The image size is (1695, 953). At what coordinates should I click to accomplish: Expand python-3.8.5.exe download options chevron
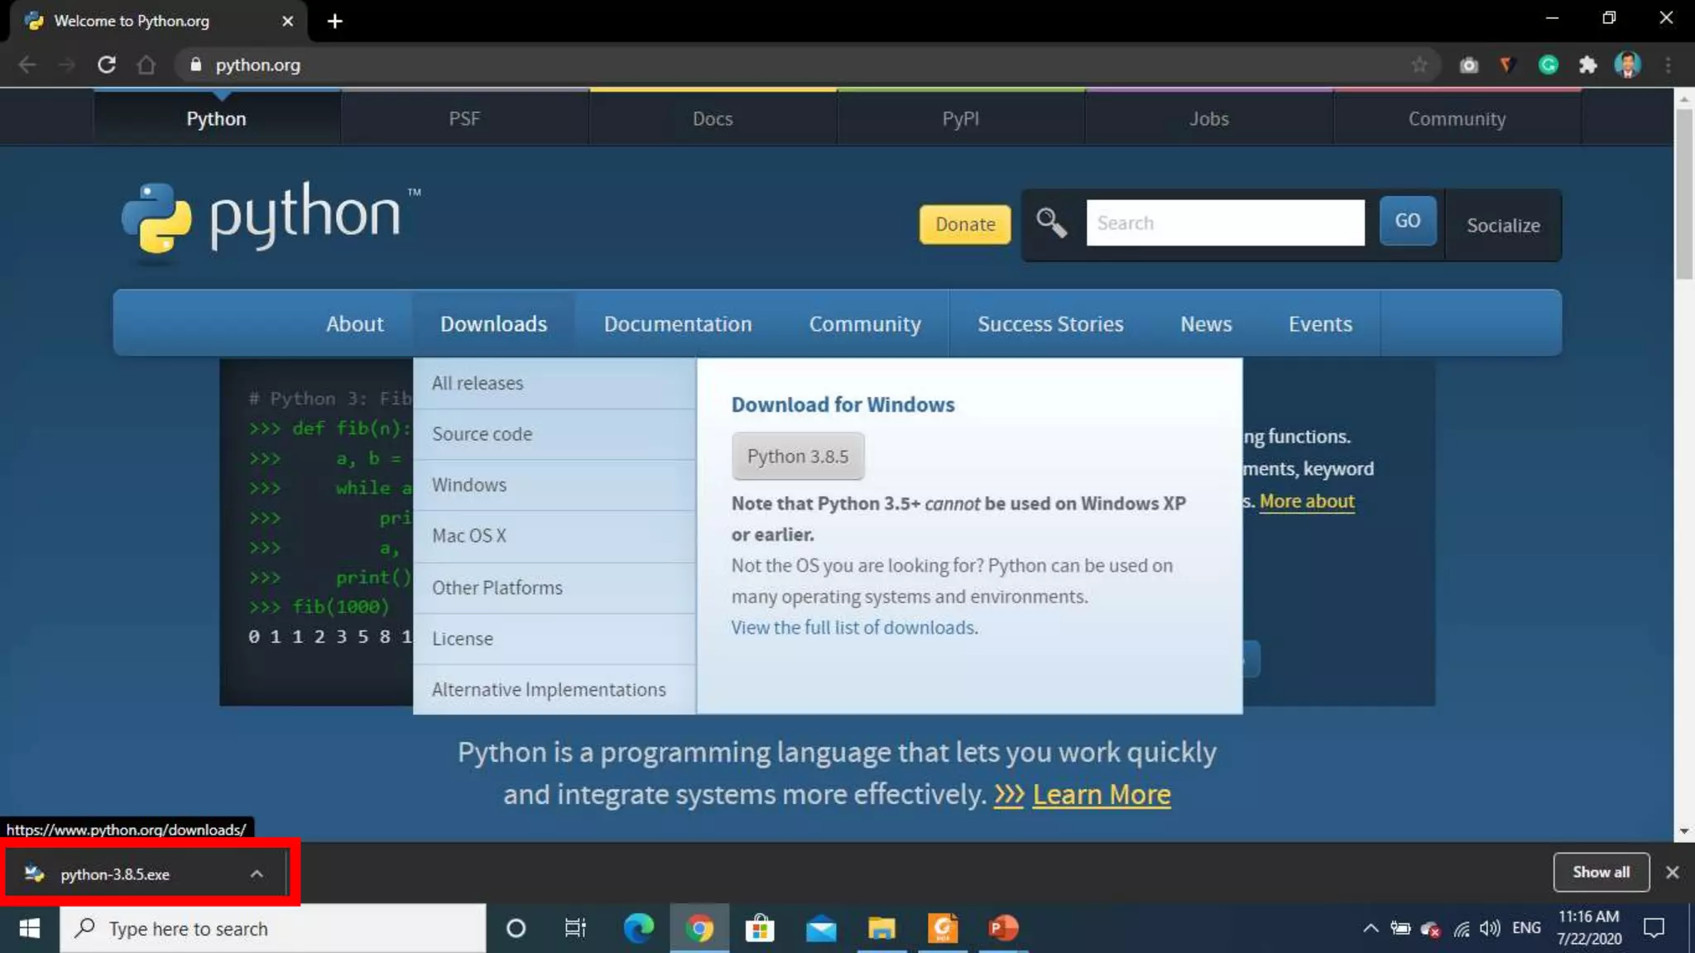257,874
